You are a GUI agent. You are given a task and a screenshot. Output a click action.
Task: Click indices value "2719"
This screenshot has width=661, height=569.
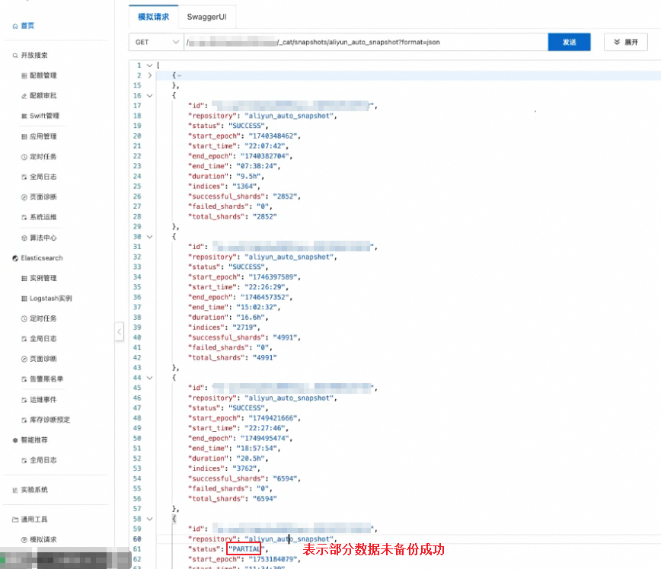tap(244, 328)
